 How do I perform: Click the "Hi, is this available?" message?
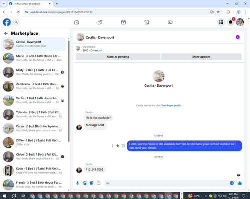tap(98, 118)
